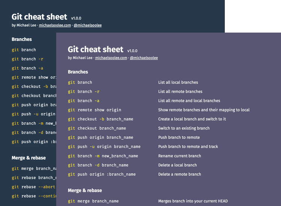Click 'git push origin :branch_name' command
This screenshot has height=206, width=281.
[102, 174]
